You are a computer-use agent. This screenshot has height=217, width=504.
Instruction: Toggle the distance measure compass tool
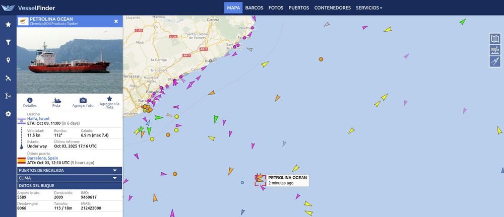[495, 61]
